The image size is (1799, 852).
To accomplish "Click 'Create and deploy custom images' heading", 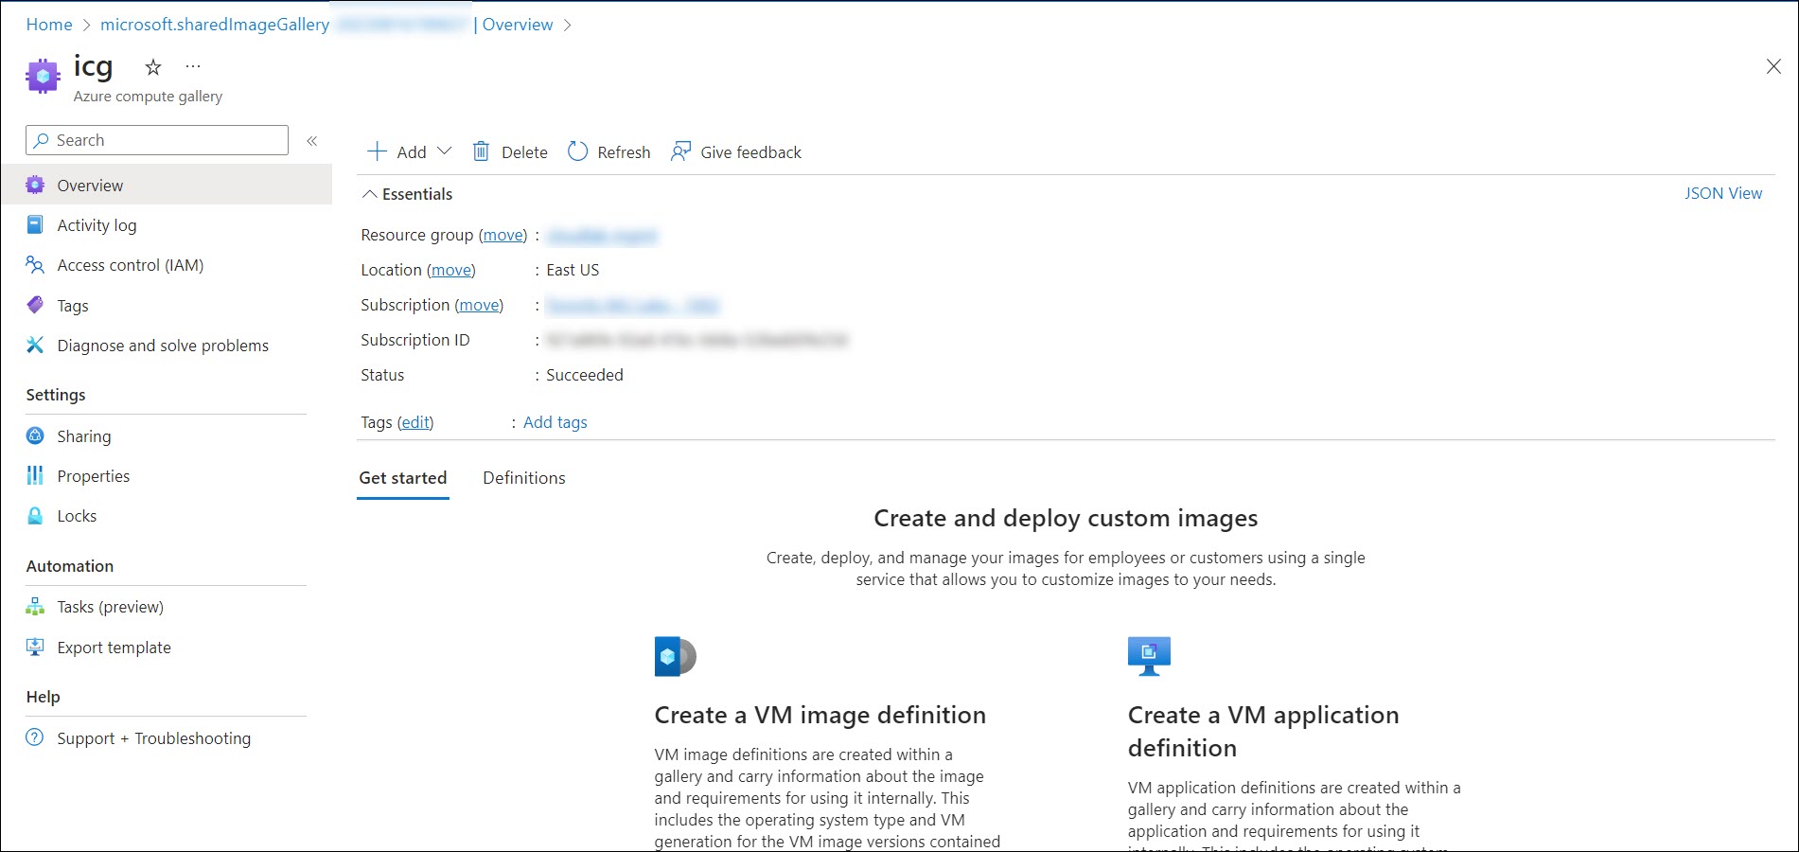I will [x=1066, y=518].
